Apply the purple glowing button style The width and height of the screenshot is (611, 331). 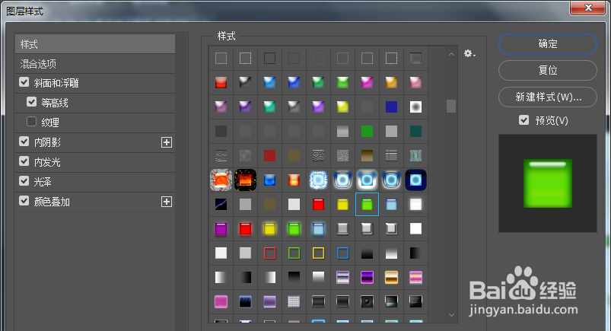(x=221, y=229)
